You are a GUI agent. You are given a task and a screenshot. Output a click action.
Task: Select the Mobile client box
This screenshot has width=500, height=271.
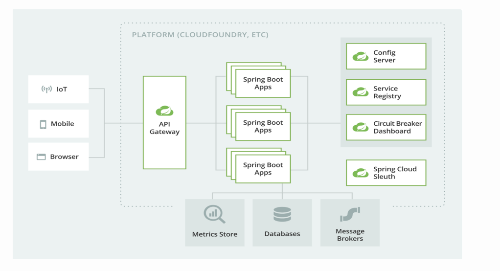[x=58, y=124]
